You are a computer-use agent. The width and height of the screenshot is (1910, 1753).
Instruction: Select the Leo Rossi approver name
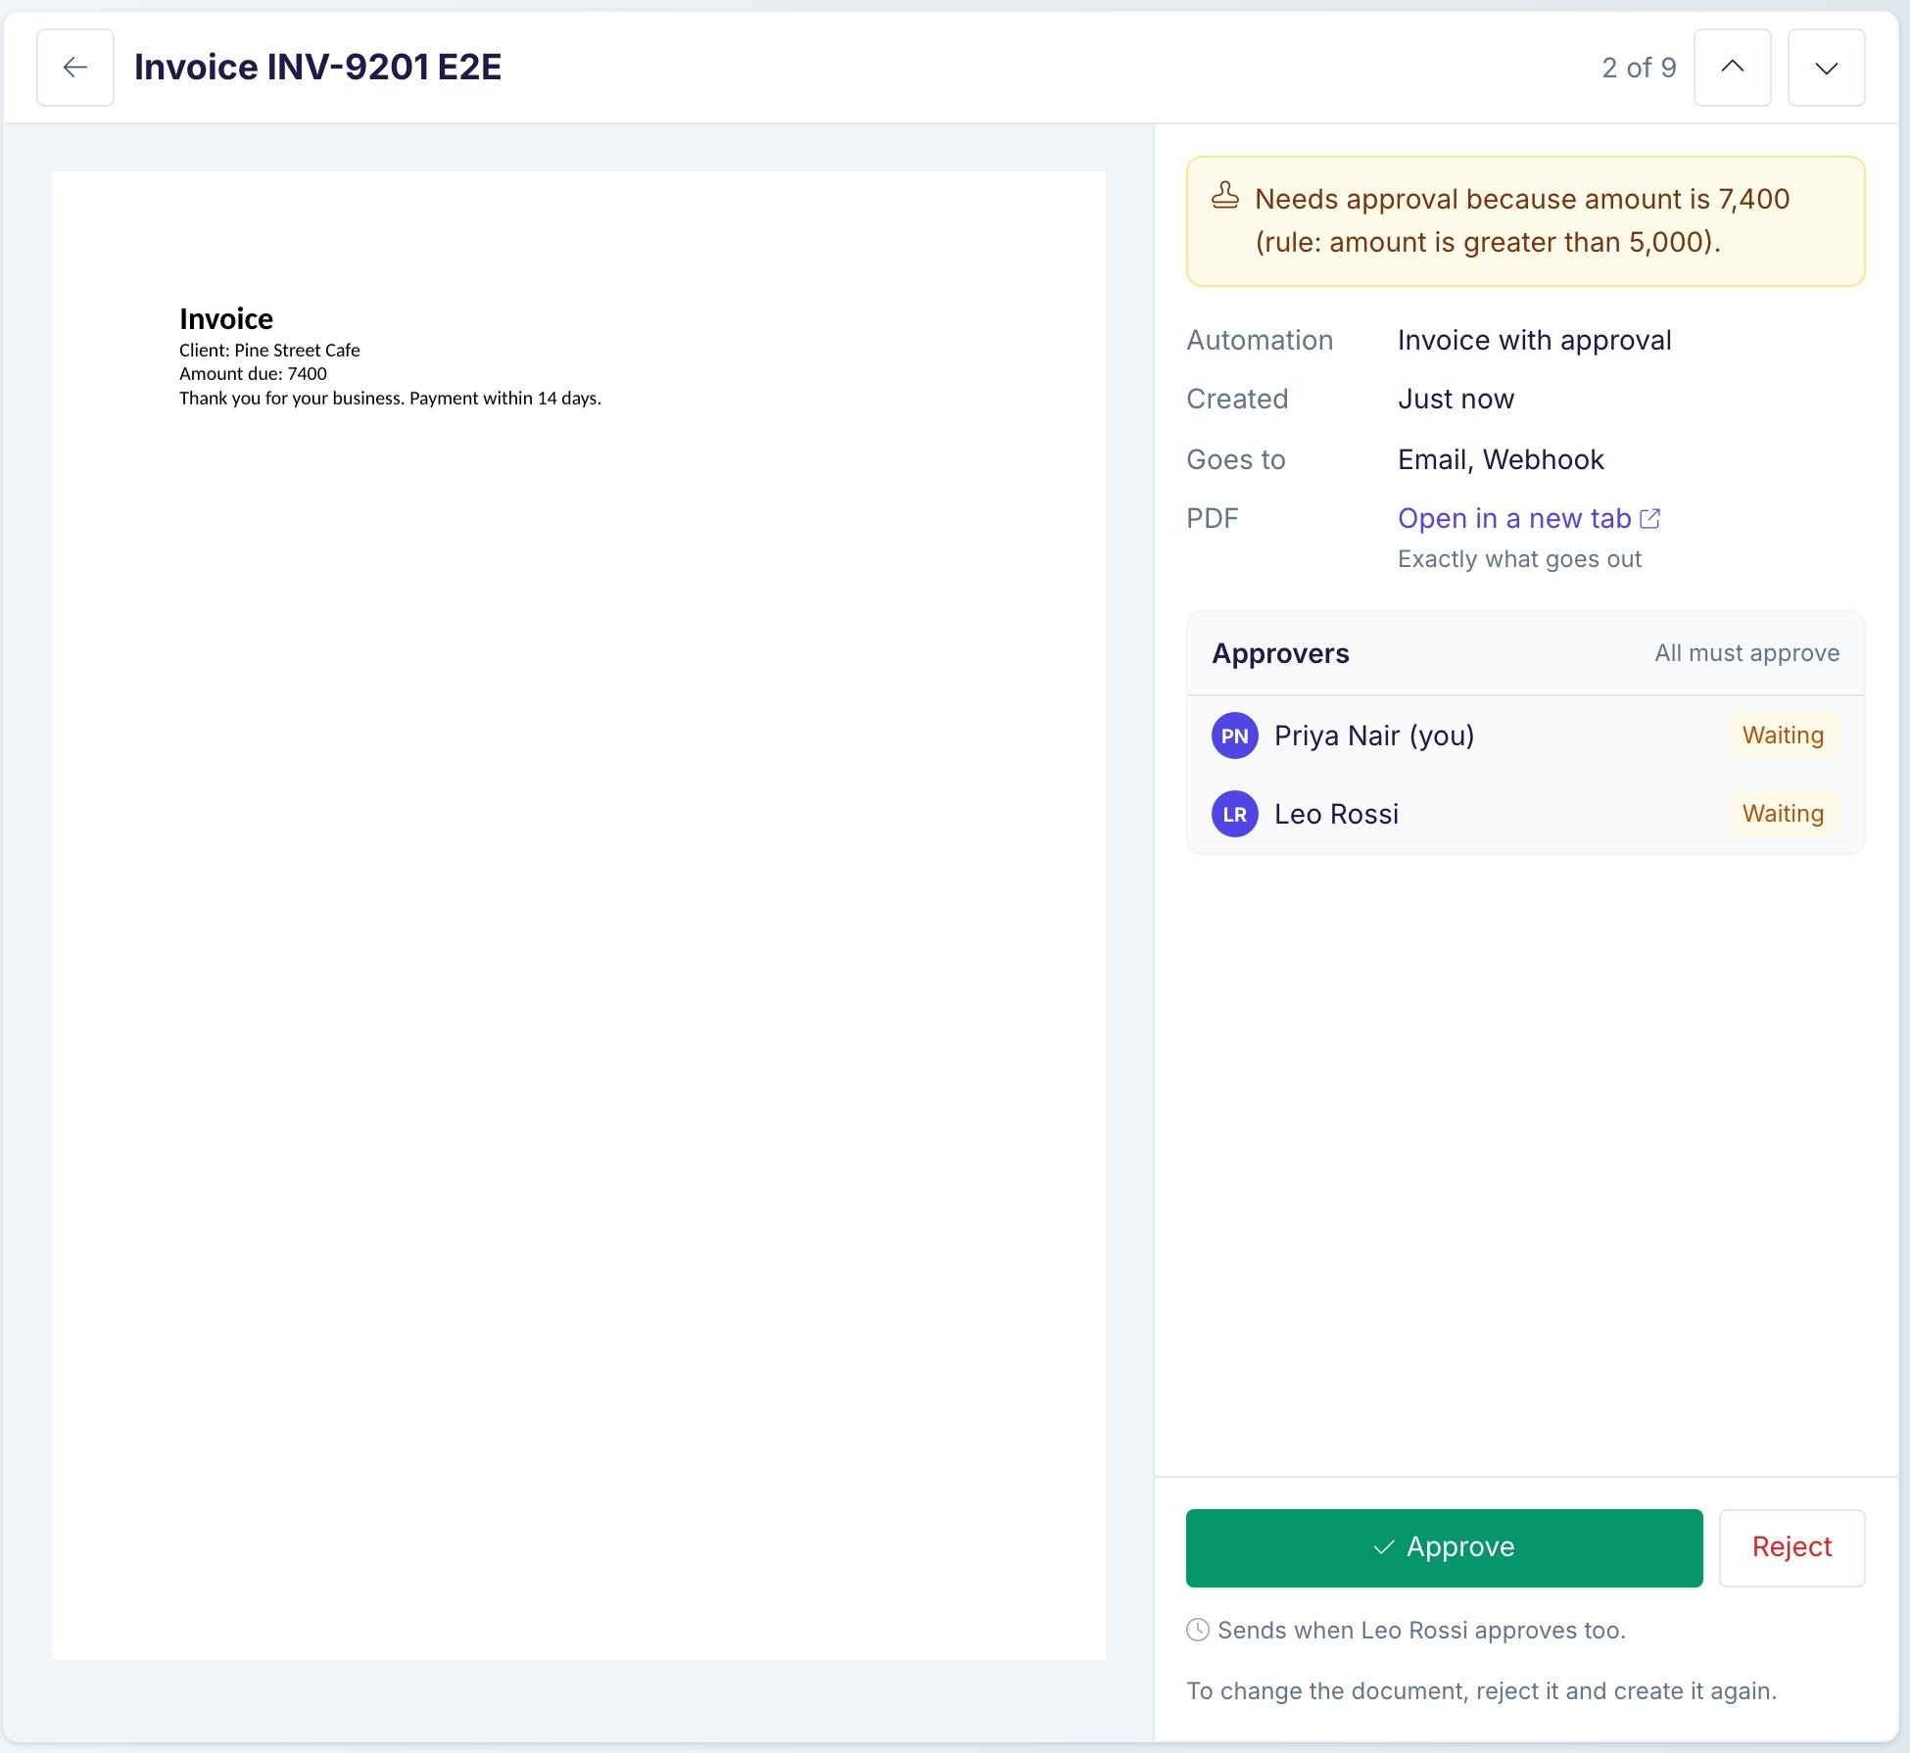(1336, 814)
